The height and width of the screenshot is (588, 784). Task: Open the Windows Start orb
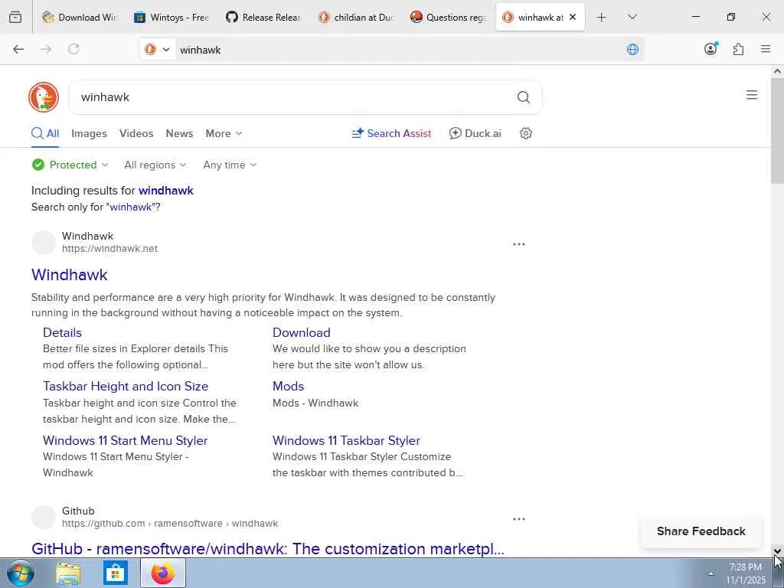21,573
